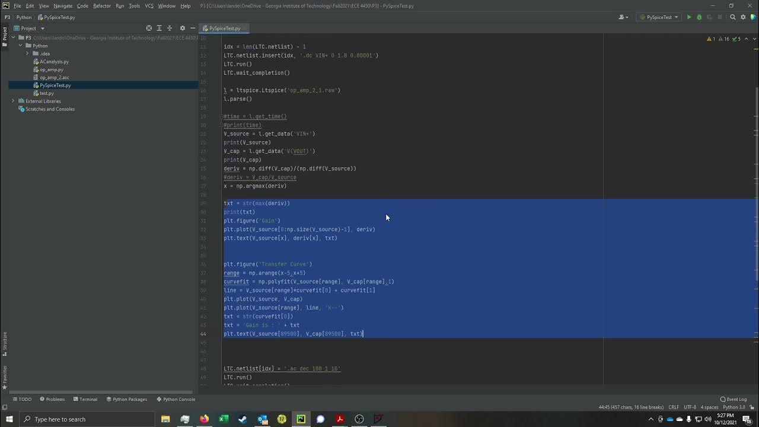This screenshot has width=759, height=427.
Task: Open the Python Packages tool window
Action: pyautogui.click(x=126, y=399)
